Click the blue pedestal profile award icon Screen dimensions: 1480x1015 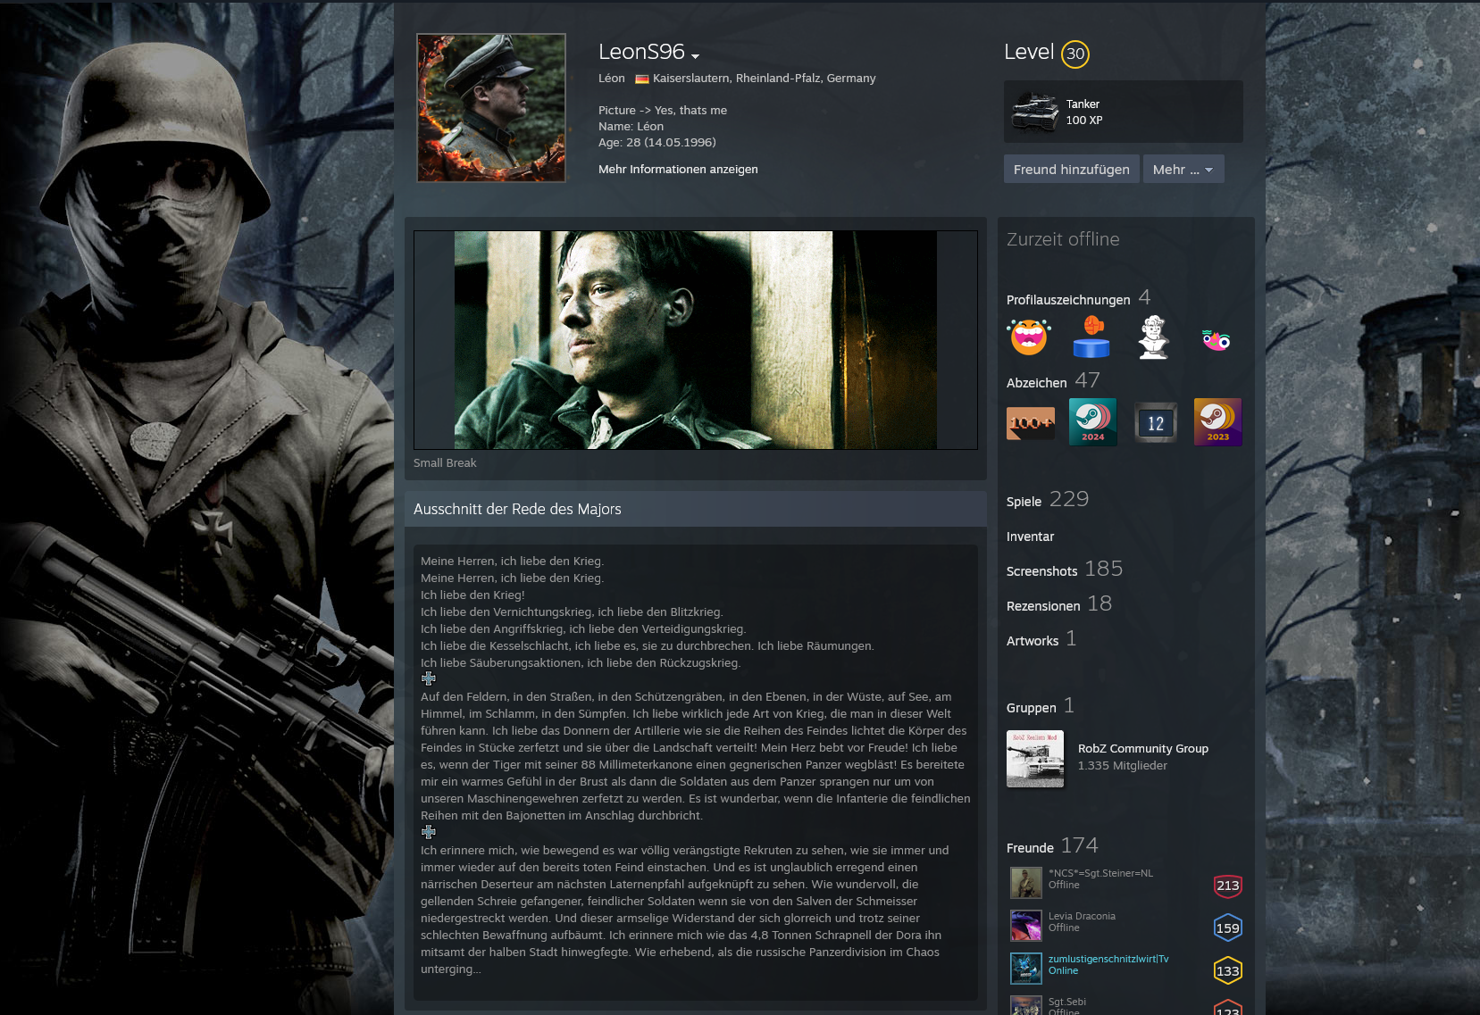point(1091,337)
